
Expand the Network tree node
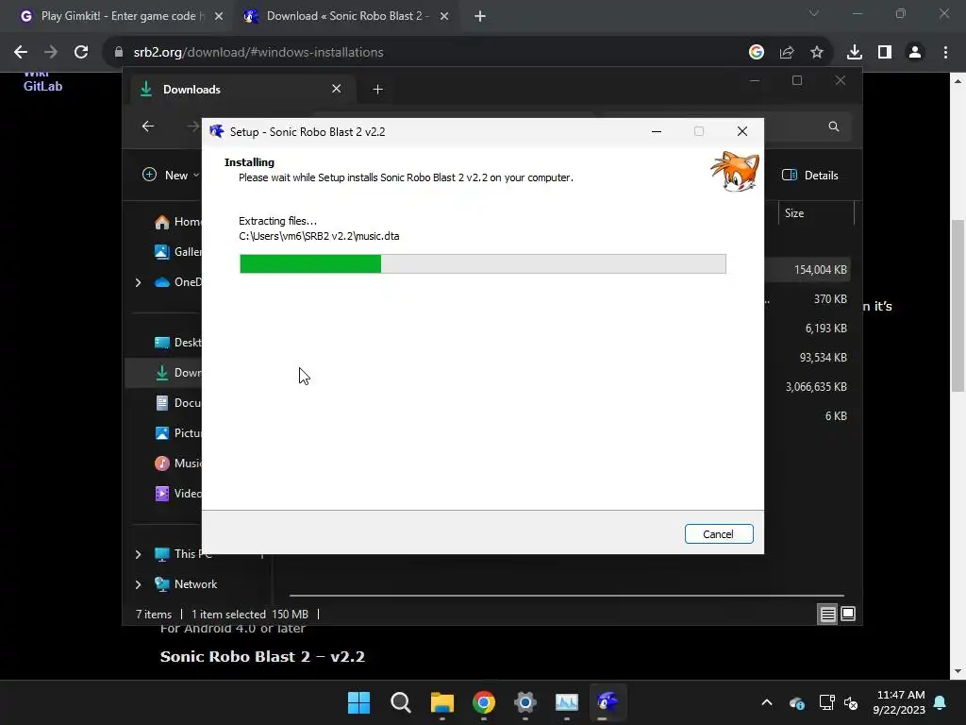[138, 584]
